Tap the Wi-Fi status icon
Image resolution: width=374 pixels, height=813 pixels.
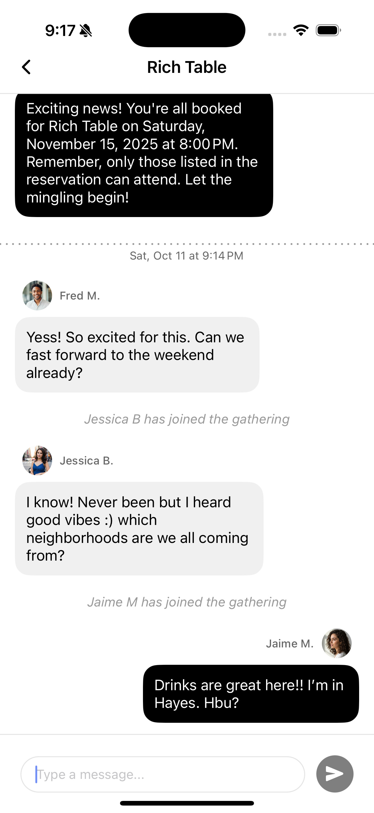coord(301,30)
